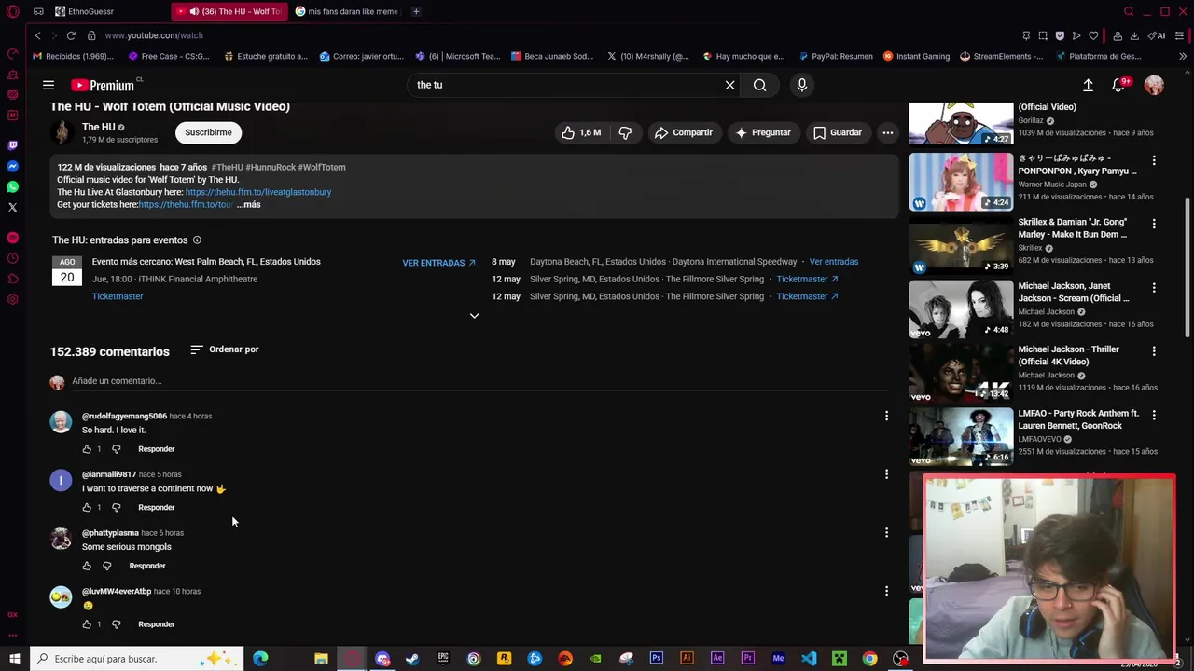This screenshot has width=1194, height=671.
Task: Click the YouTube Premium logo
Action: click(x=104, y=85)
